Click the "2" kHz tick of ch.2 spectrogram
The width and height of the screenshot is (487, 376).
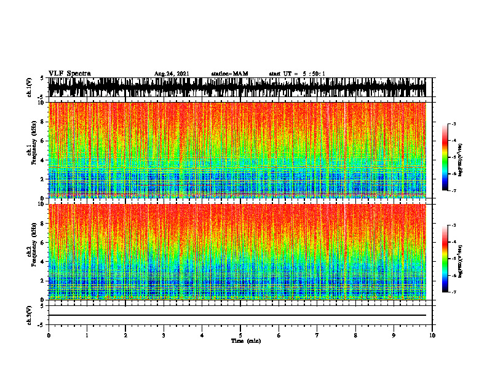pyautogui.click(x=42, y=281)
